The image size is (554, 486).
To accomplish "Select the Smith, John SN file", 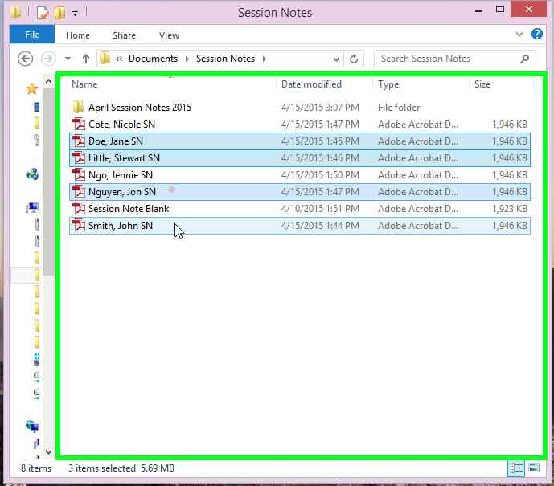I will [300, 226].
